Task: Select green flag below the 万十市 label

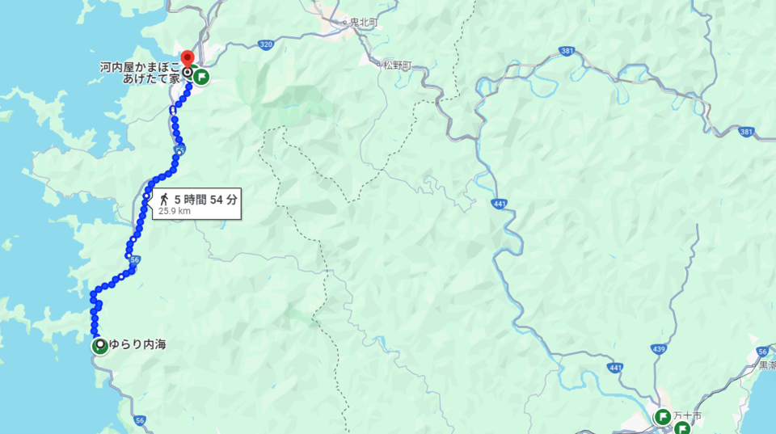Action: (x=684, y=428)
